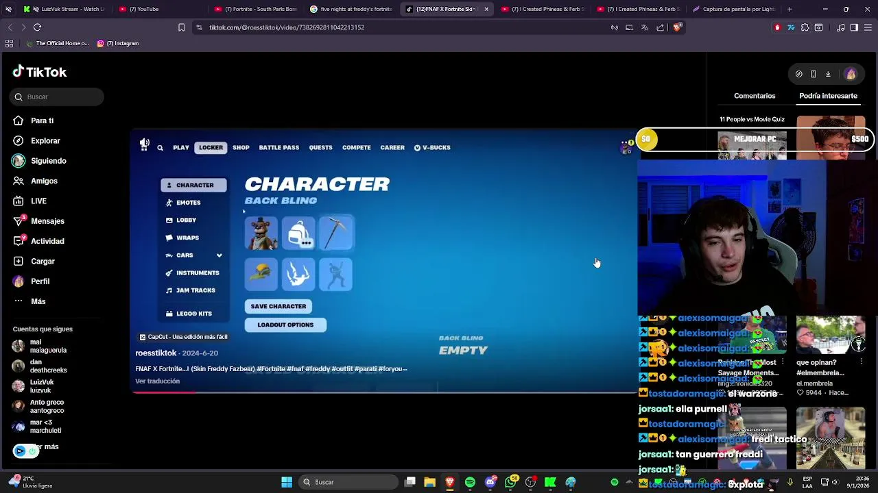Open File Explorer from taskbar
Viewport: 878px width, 493px height.
pos(429,482)
